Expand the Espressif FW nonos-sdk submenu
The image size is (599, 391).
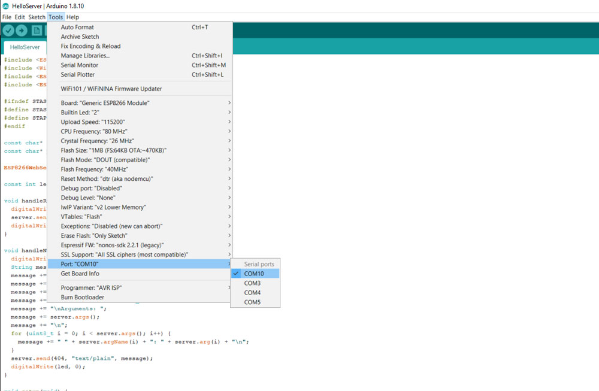(x=140, y=245)
